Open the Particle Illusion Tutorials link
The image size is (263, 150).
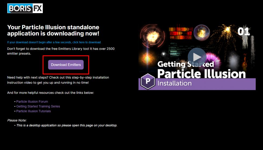(x=33, y=111)
